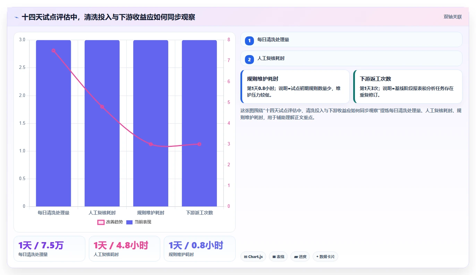Click the trend line point above 人工复核耗时
The height and width of the screenshot is (275, 476).
point(102,107)
